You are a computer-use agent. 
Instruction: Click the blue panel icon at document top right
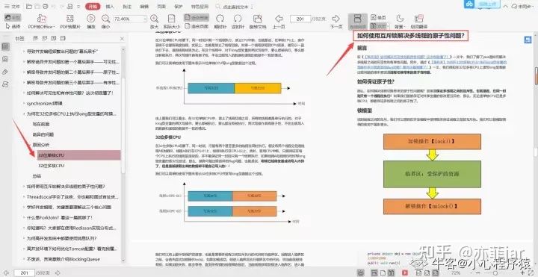[x=528, y=40]
